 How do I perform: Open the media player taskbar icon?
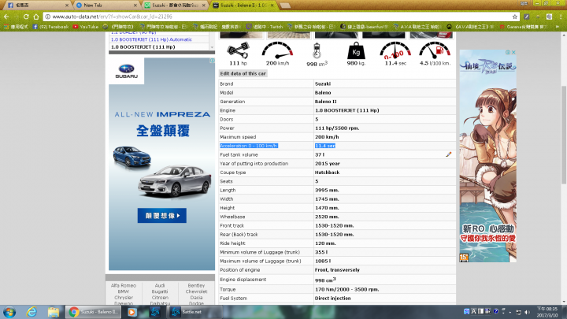coord(132,312)
